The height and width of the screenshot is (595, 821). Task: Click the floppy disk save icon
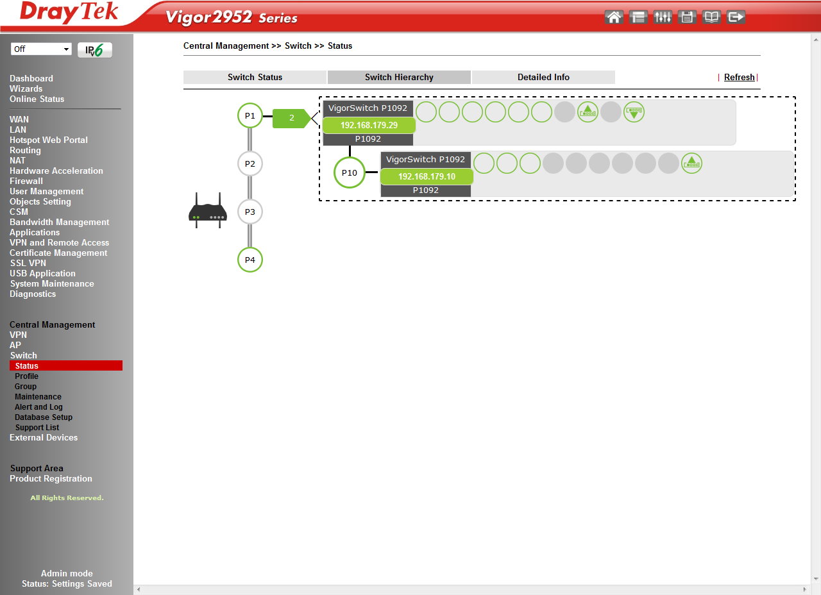[x=687, y=17]
